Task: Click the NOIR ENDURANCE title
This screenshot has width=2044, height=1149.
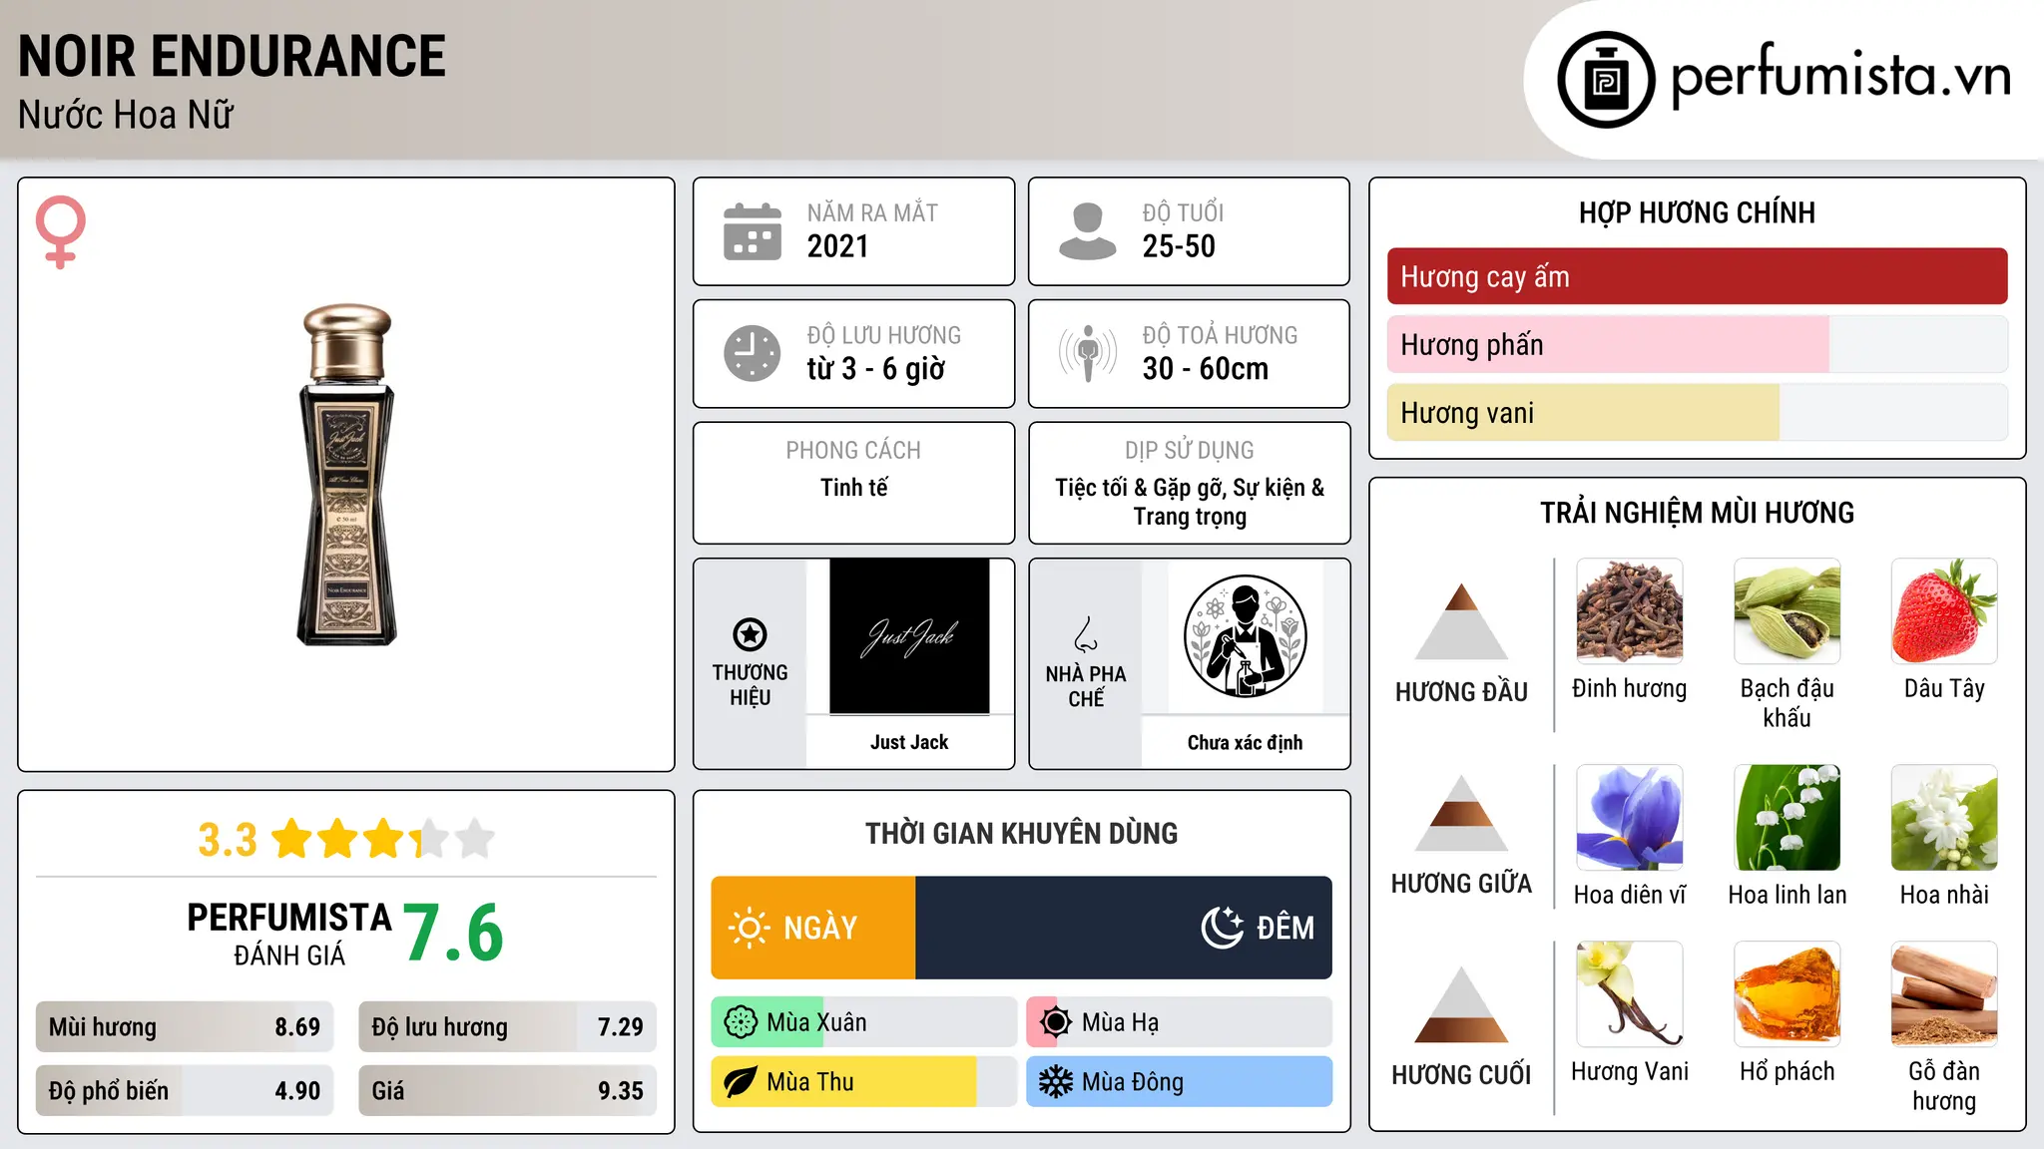Action: (232, 56)
